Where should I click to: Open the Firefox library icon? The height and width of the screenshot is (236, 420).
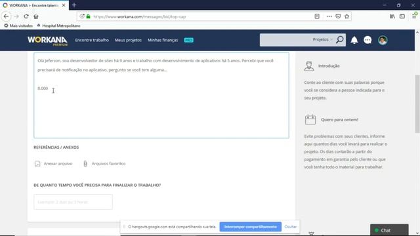click(392, 16)
